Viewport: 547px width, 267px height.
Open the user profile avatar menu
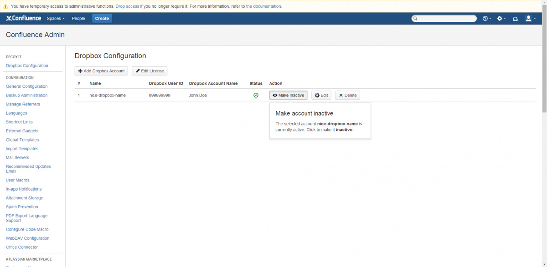[530, 19]
